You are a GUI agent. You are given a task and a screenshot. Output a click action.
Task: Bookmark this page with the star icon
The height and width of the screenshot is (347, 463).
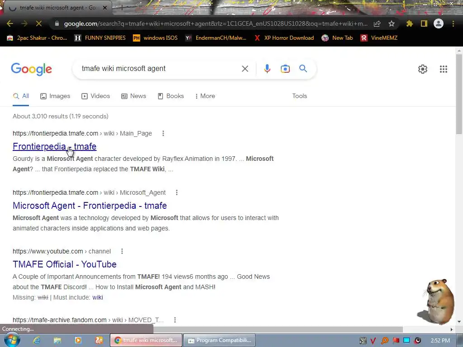pyautogui.click(x=391, y=23)
